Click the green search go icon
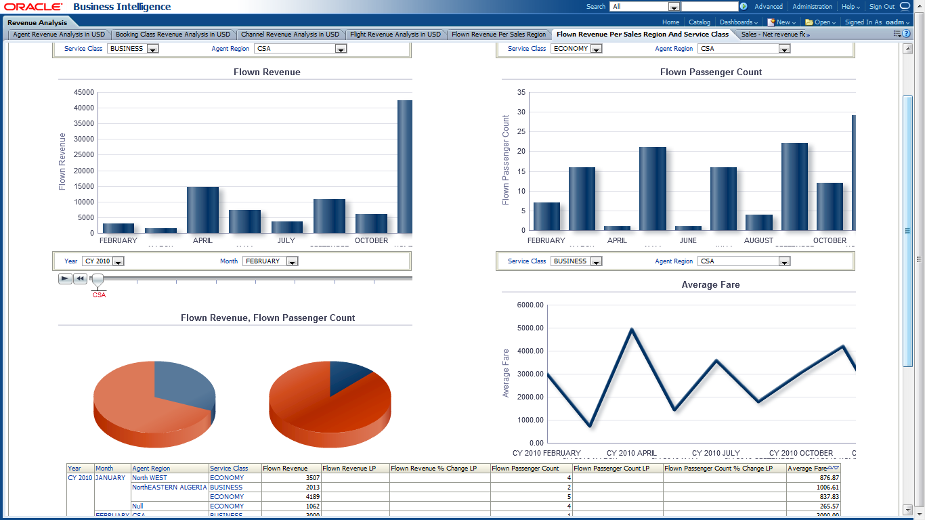 (x=744, y=7)
